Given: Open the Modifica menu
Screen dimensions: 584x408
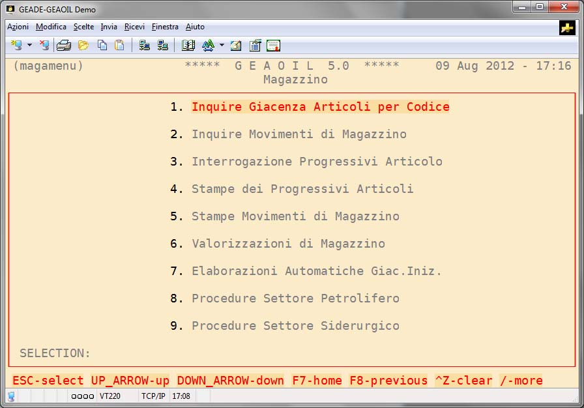Looking at the screenshot, I should pos(51,27).
